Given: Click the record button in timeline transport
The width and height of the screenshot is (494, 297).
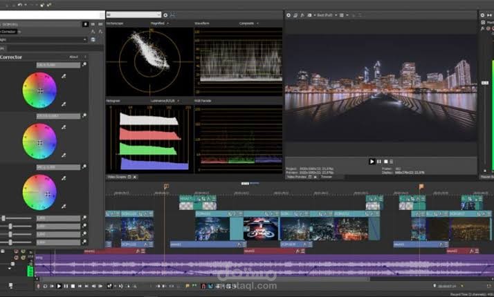Looking at the screenshot, I should (x=39, y=286).
